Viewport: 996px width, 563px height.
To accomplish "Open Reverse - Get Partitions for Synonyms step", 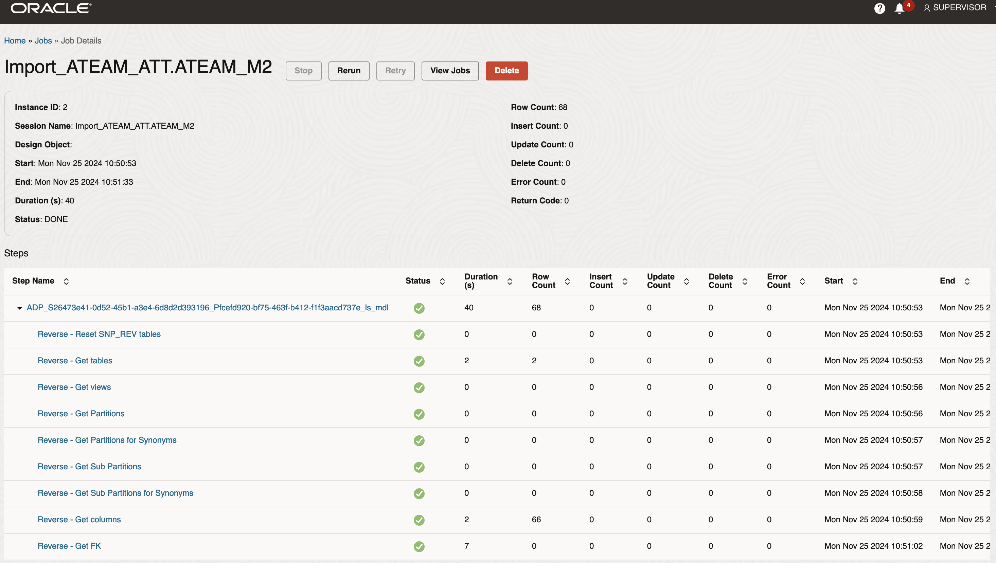I will (x=107, y=440).
